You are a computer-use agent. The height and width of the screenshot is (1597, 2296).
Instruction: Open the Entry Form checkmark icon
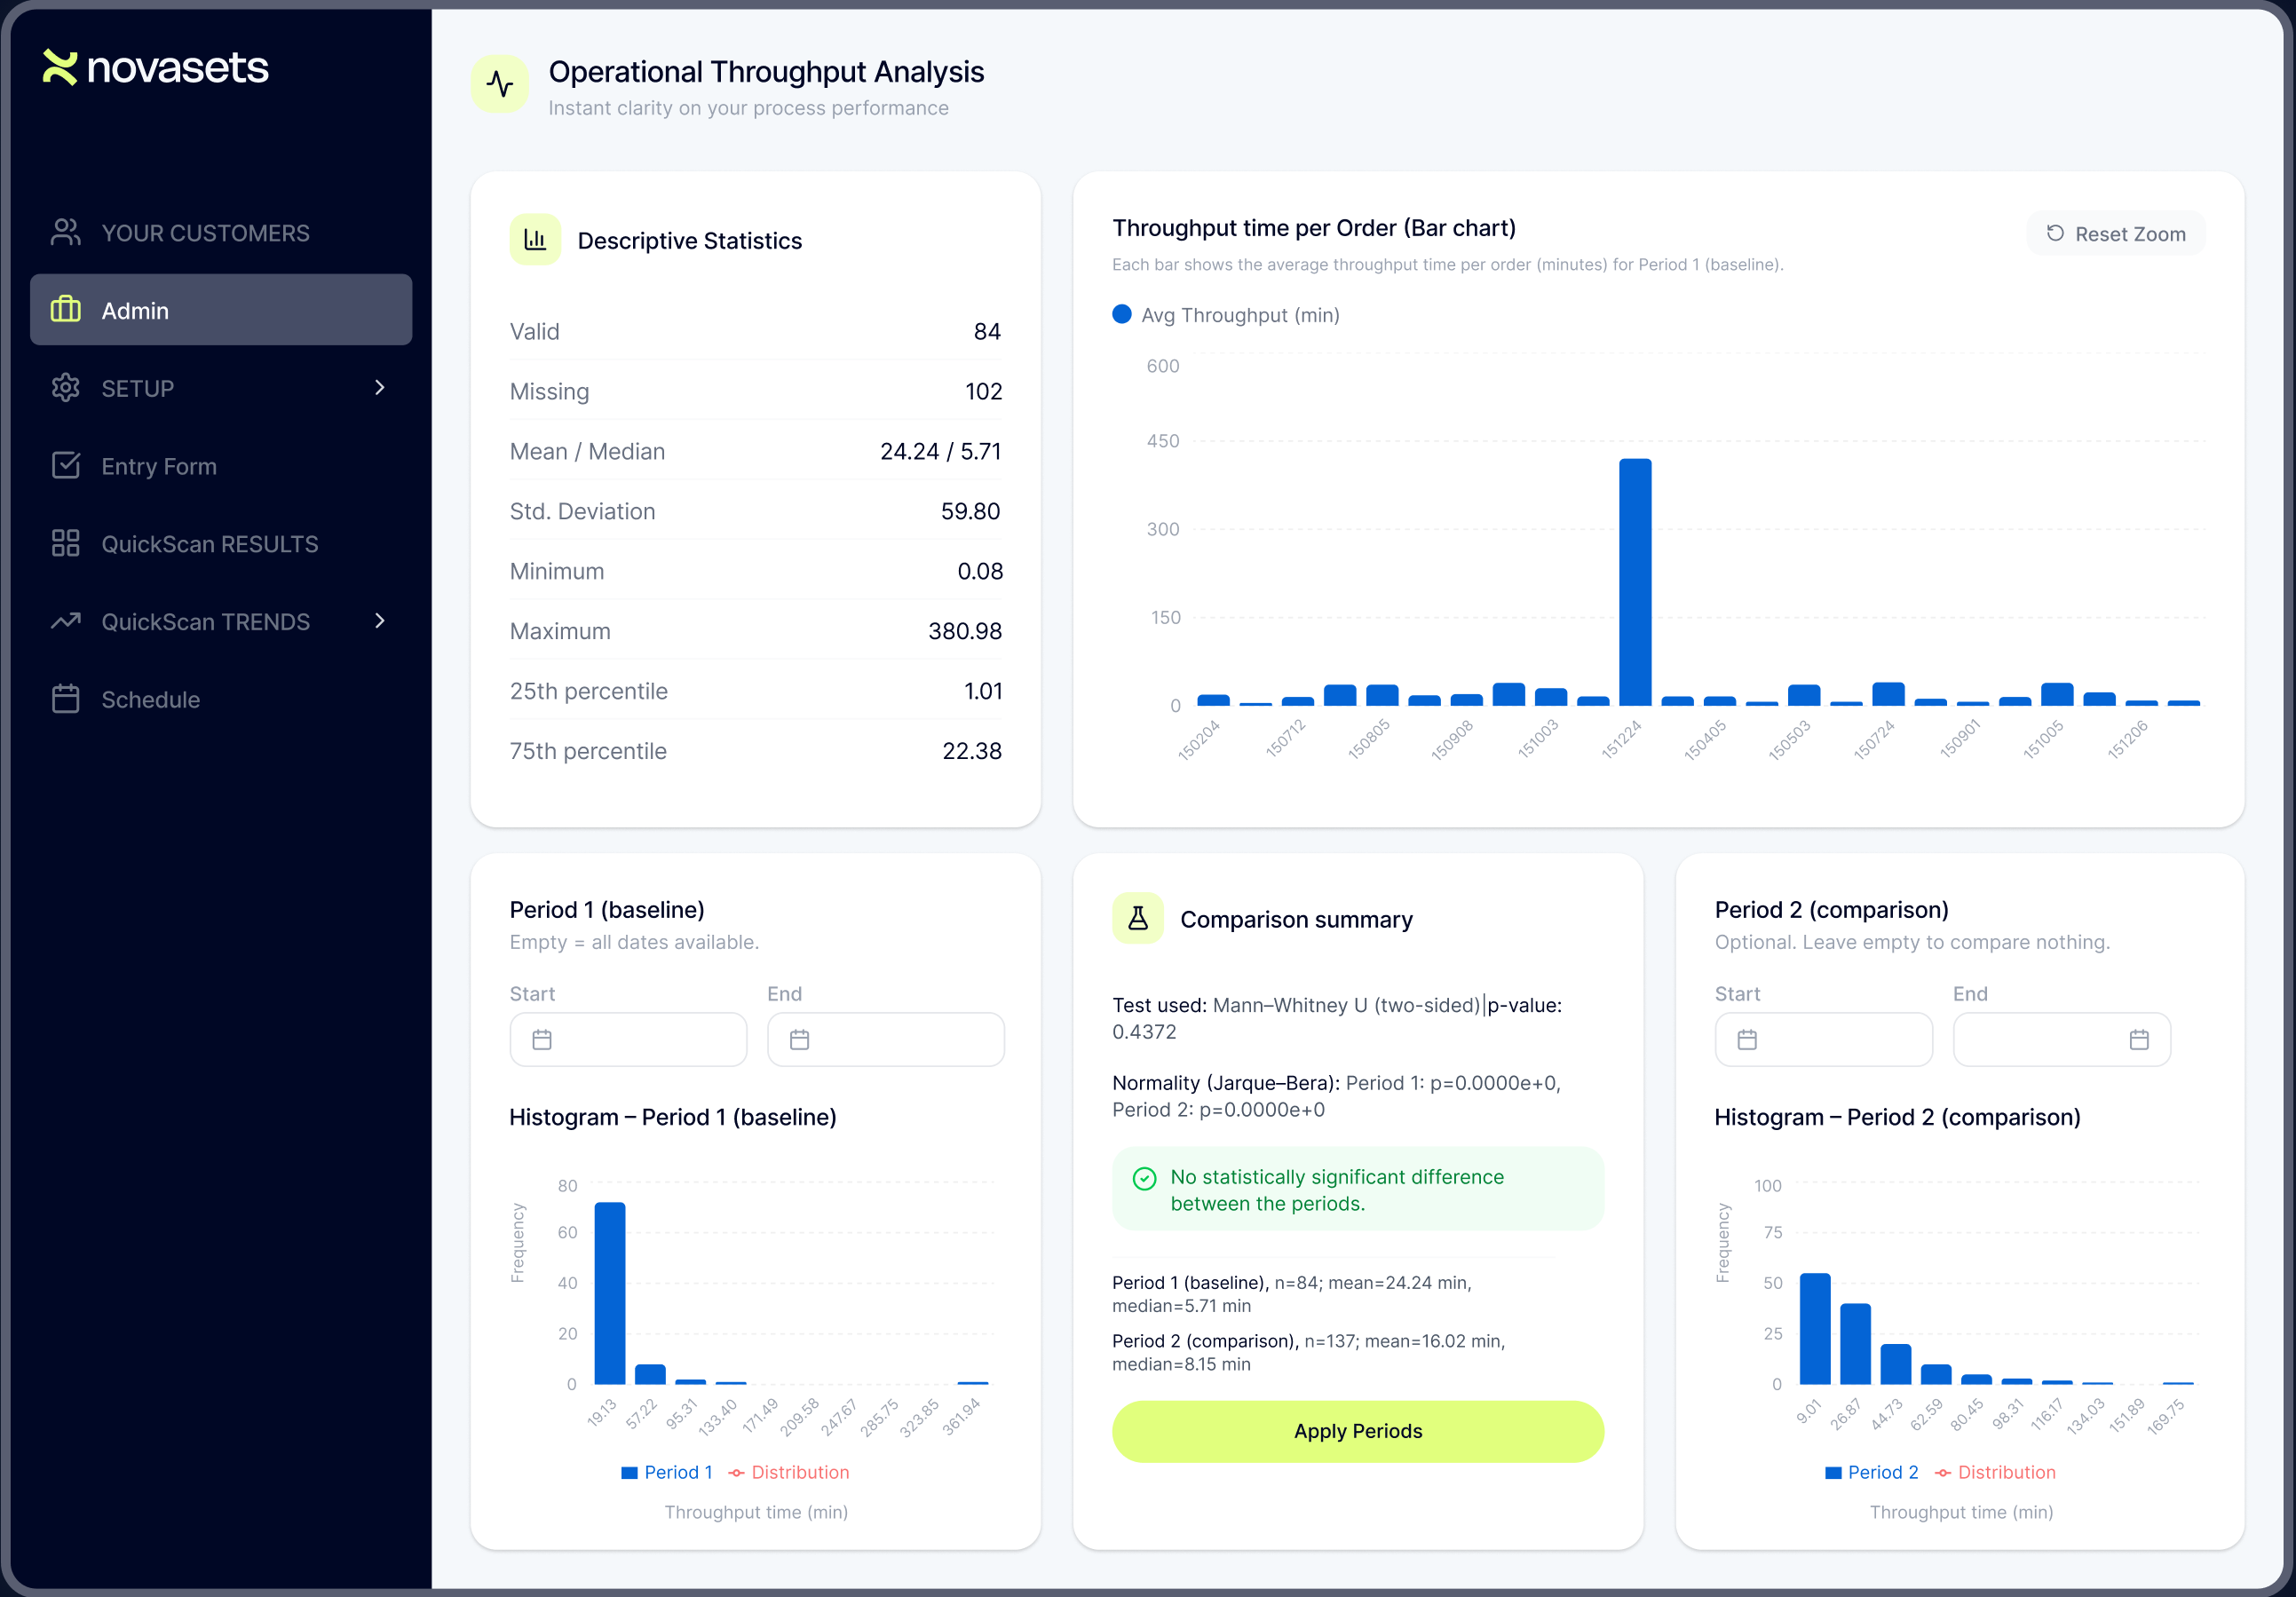click(65, 465)
